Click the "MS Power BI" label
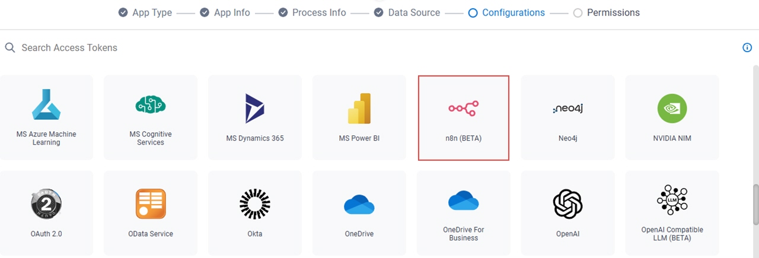759x258 pixels. tap(359, 138)
